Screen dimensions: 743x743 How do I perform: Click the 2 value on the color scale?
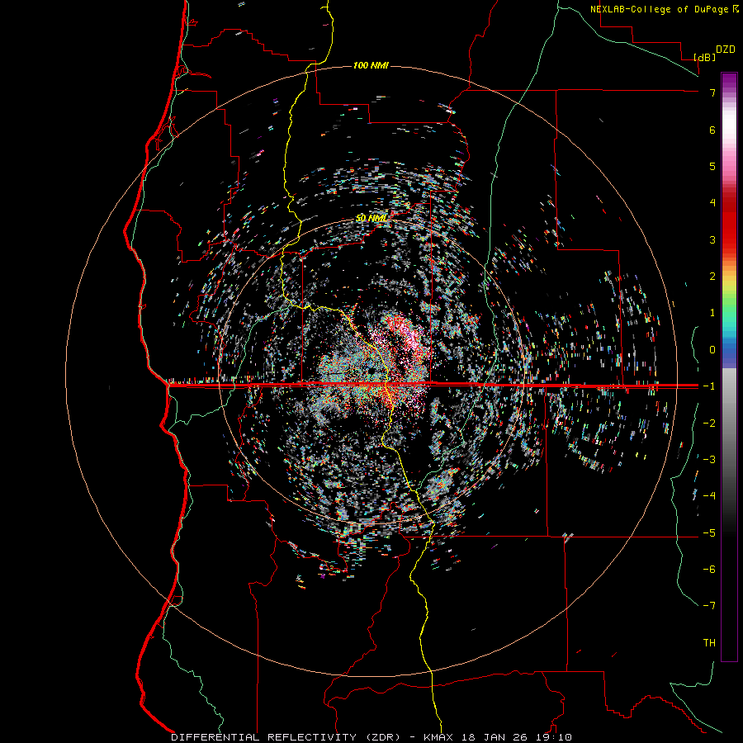[x=712, y=277]
